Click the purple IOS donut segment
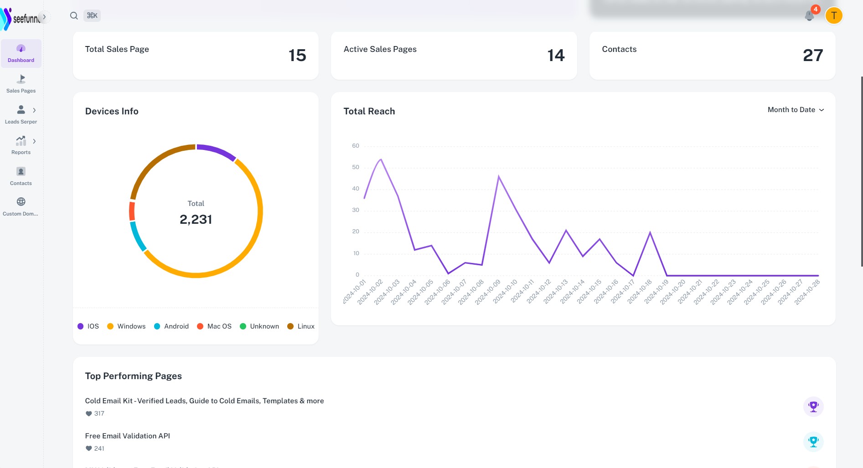 [217, 151]
